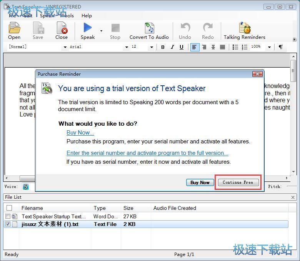
Task: Select the jisuxz 文本素材 (1).txt file row
Action: tap(146, 224)
